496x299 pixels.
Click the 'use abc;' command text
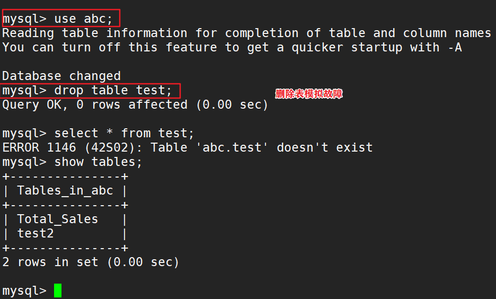[x=84, y=19]
